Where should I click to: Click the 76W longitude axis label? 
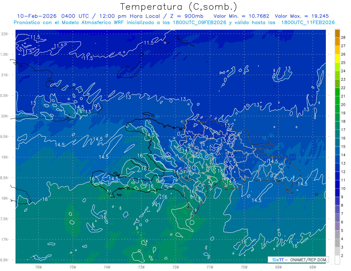pos(38,267)
